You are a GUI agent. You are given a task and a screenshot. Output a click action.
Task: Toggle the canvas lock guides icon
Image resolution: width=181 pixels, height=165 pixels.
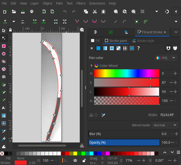(10, 30)
